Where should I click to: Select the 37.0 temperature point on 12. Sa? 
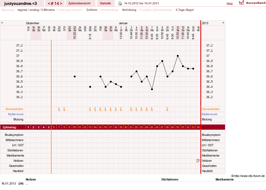[x=178, y=56]
